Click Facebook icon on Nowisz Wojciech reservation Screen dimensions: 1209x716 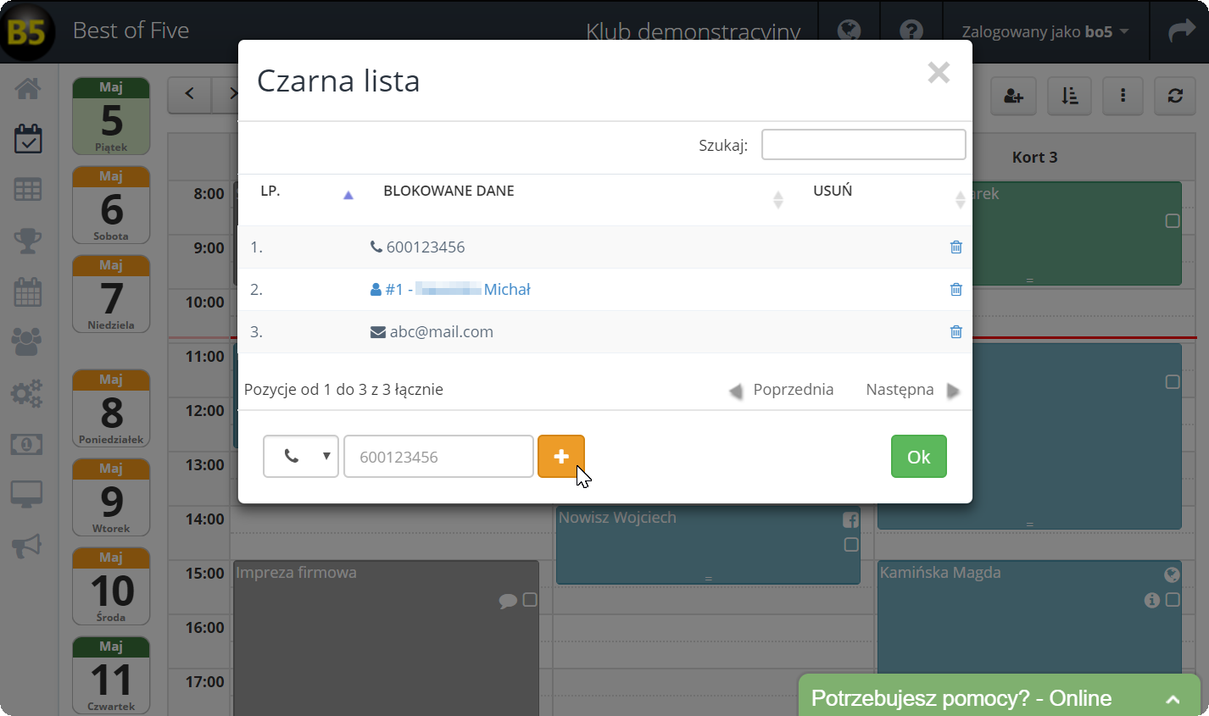(x=850, y=520)
